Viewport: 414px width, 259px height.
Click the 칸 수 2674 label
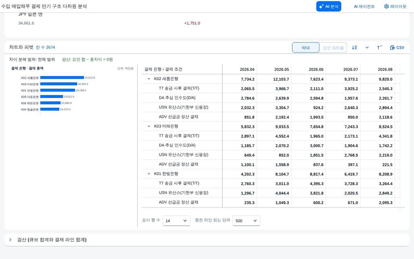point(46,47)
